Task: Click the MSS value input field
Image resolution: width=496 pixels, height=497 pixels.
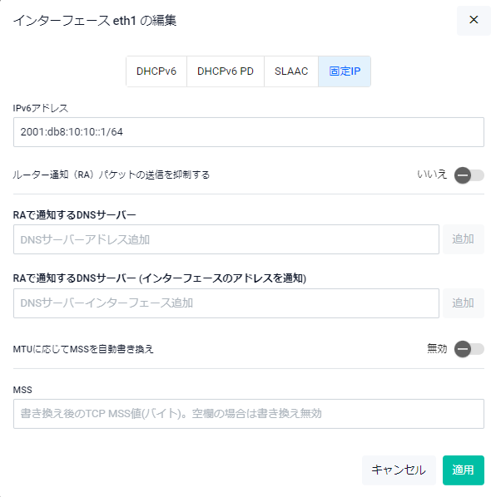Action: (249, 414)
